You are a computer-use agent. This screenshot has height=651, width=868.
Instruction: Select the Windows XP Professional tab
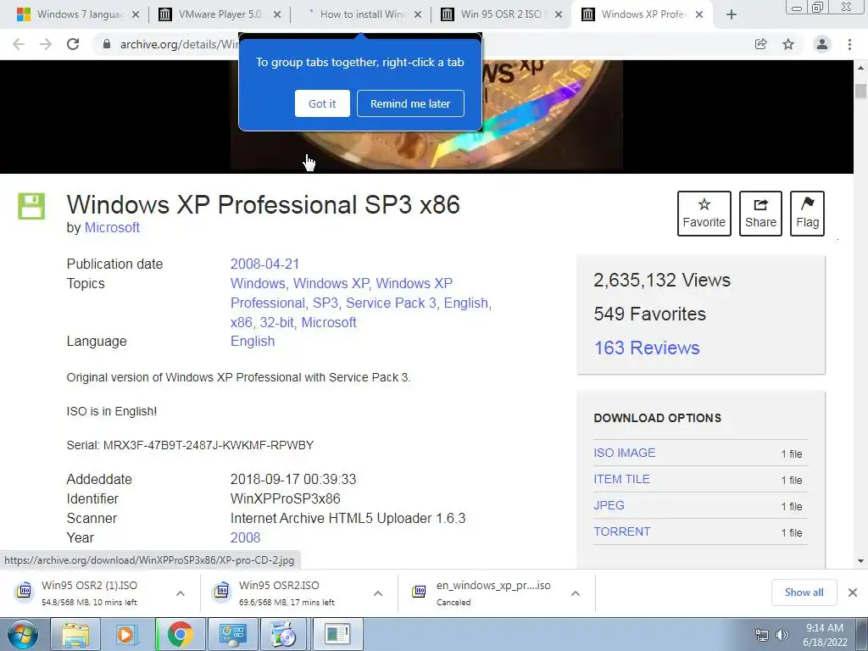coord(643,14)
